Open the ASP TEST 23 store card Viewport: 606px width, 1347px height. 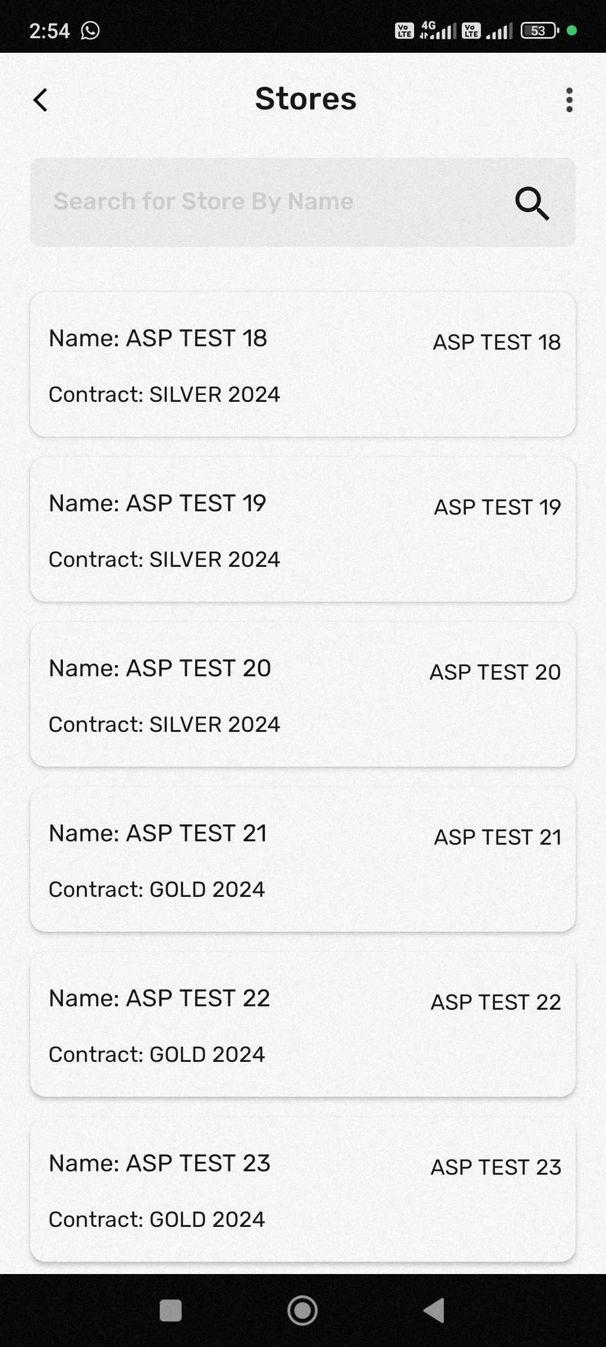click(303, 1189)
